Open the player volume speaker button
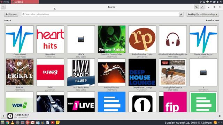The image size is (223, 125). [220, 116]
